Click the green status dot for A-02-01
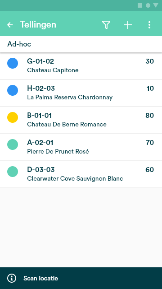This screenshot has width=162, height=289. tap(13, 144)
